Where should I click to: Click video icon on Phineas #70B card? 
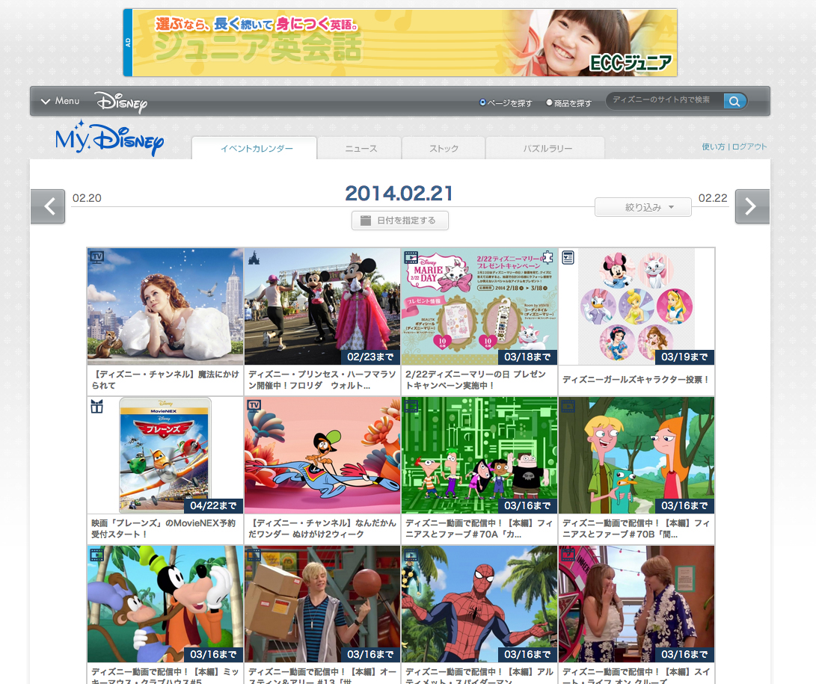point(568,406)
